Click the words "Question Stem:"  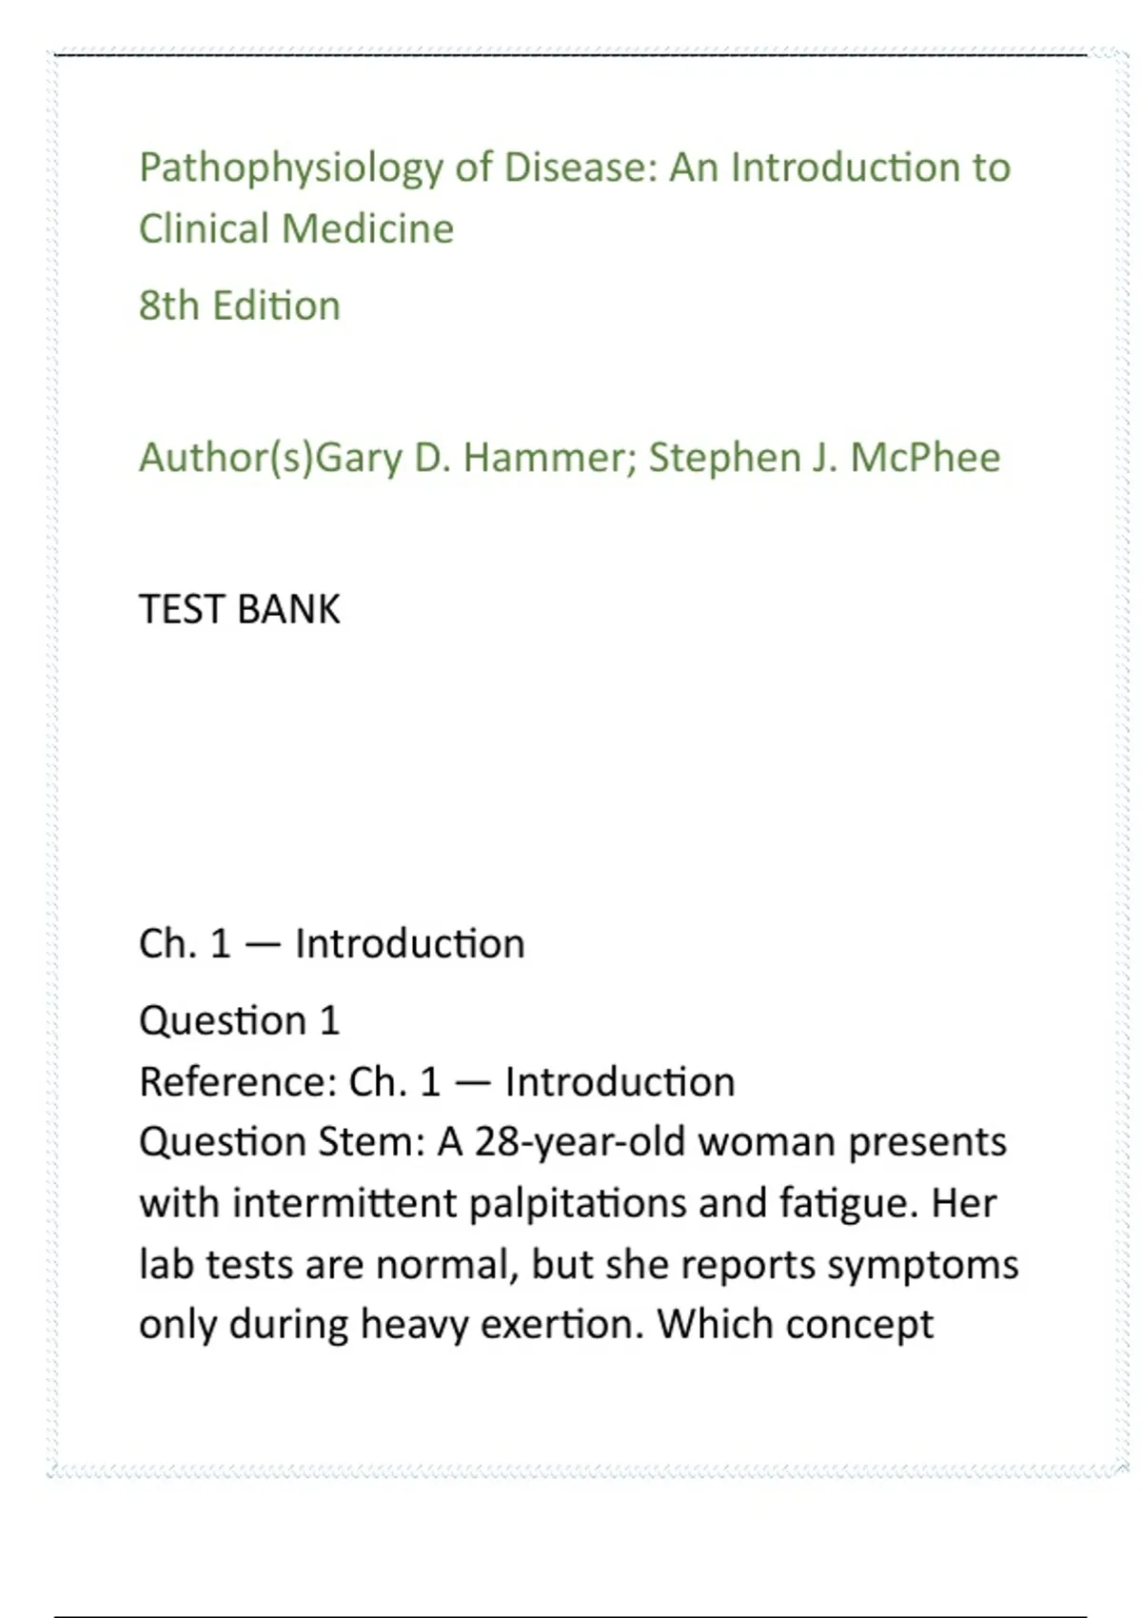[x=282, y=1142]
